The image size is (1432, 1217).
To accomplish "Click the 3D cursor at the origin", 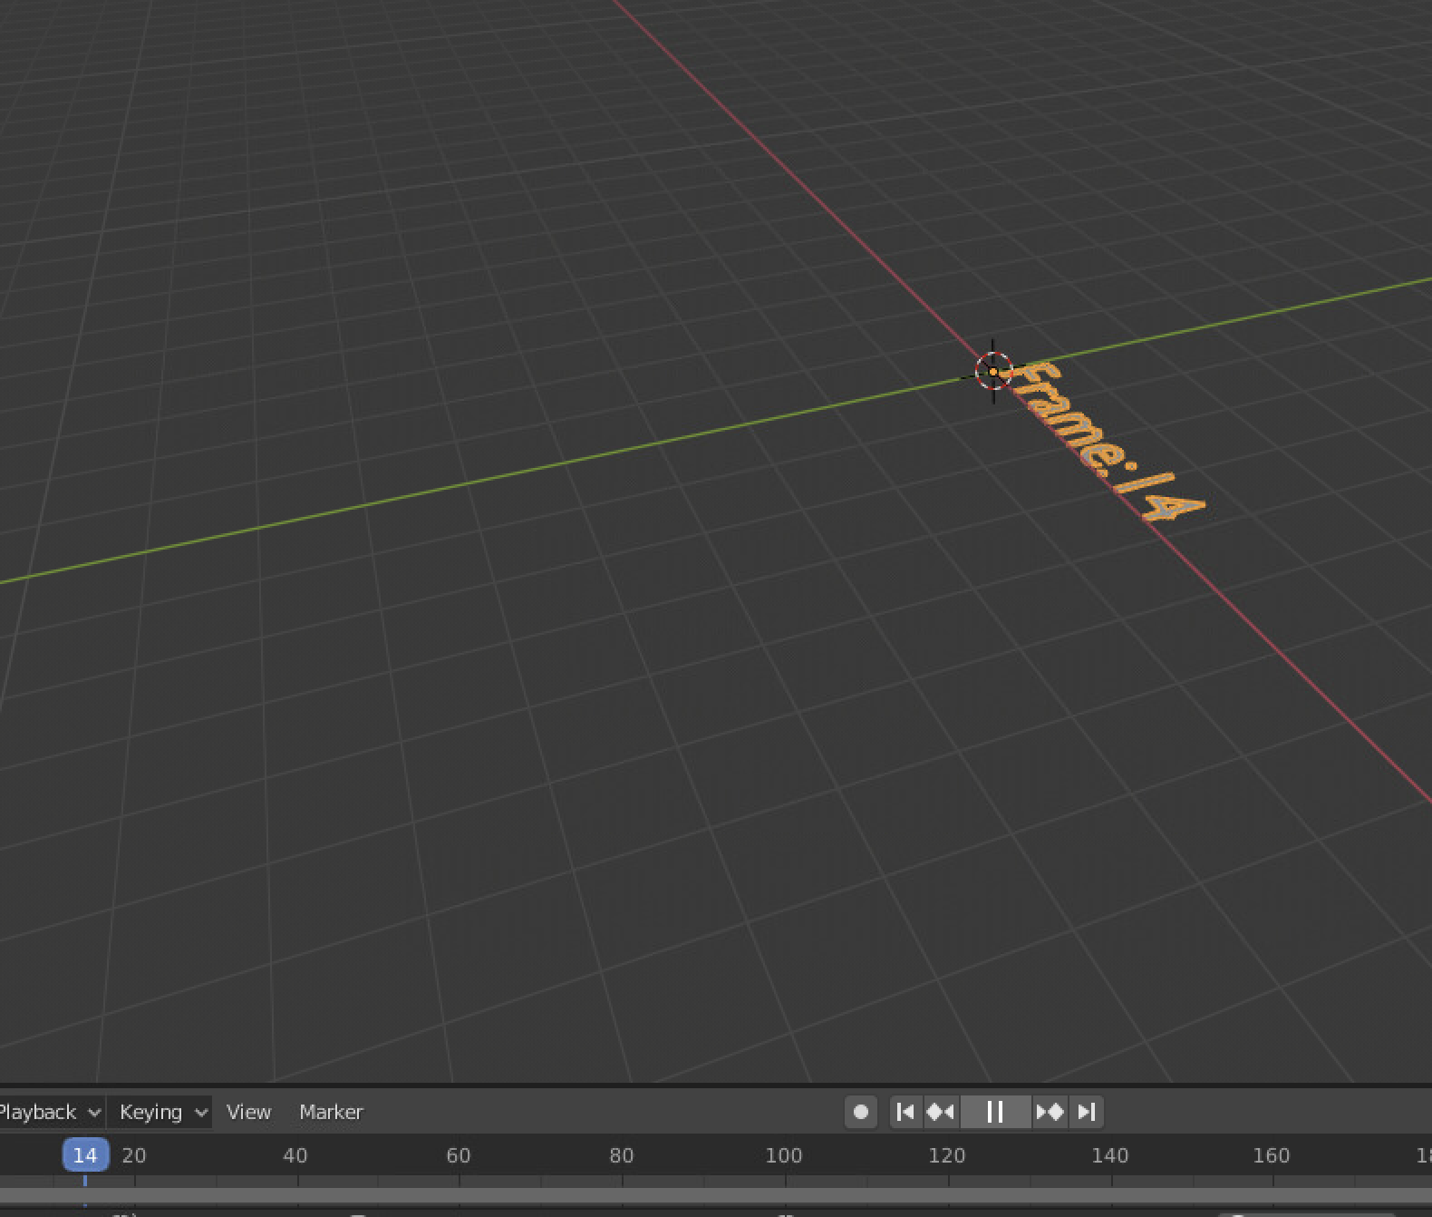I will point(993,372).
